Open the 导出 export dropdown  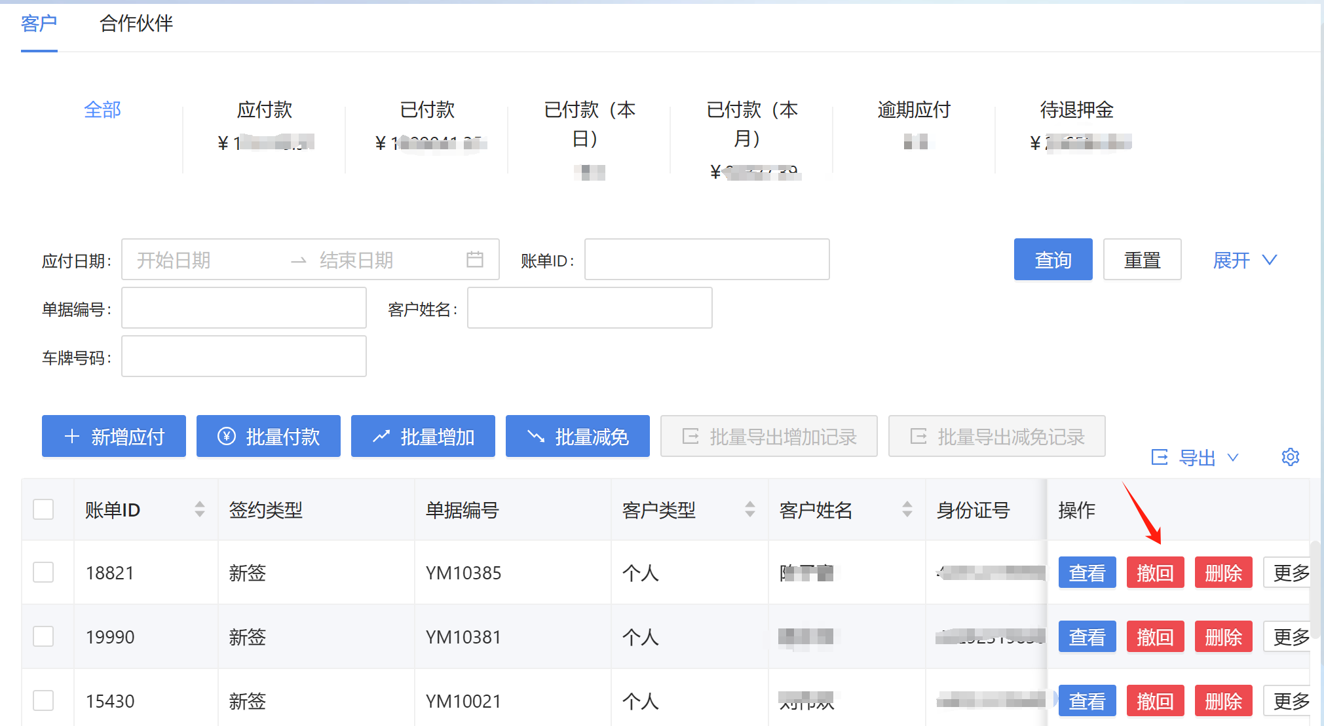[1196, 458]
